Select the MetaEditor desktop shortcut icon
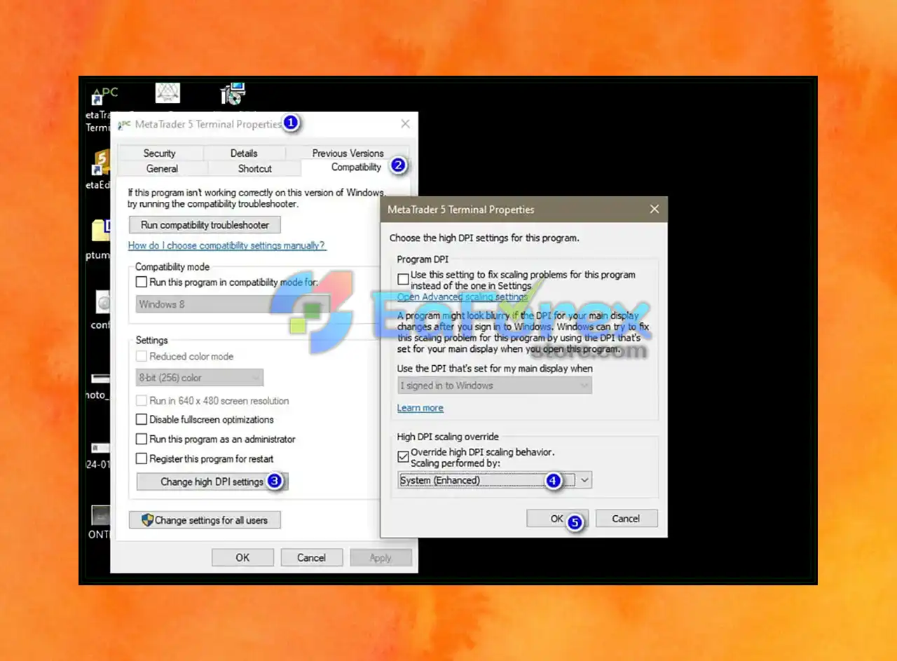The width and height of the screenshot is (897, 661). coord(102,163)
